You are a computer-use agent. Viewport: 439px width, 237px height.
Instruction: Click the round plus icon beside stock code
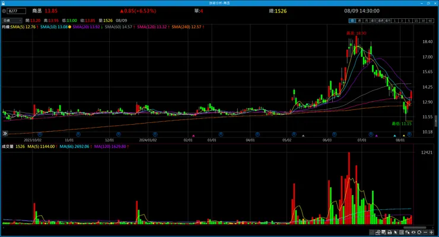(x=4, y=11)
